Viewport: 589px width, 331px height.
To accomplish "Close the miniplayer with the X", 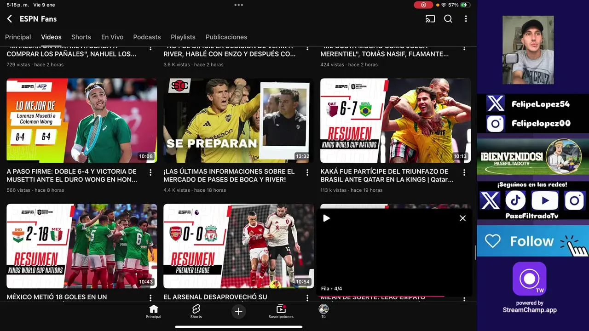I will click(462, 218).
